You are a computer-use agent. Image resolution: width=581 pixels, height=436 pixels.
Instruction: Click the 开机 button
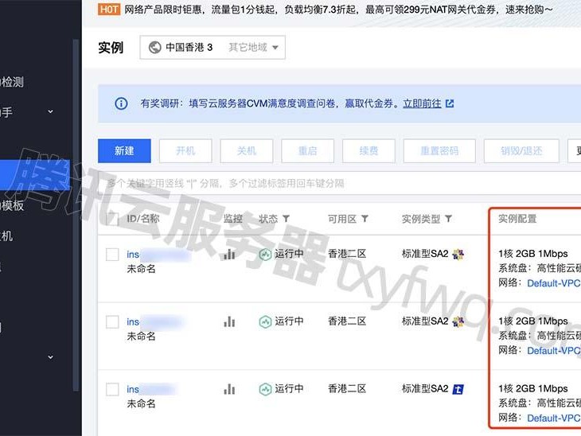pos(185,150)
